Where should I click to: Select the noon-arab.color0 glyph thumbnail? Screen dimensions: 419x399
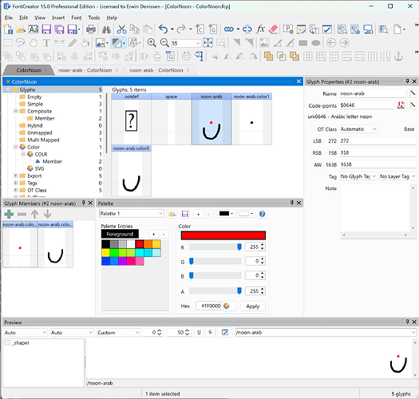pos(131,171)
